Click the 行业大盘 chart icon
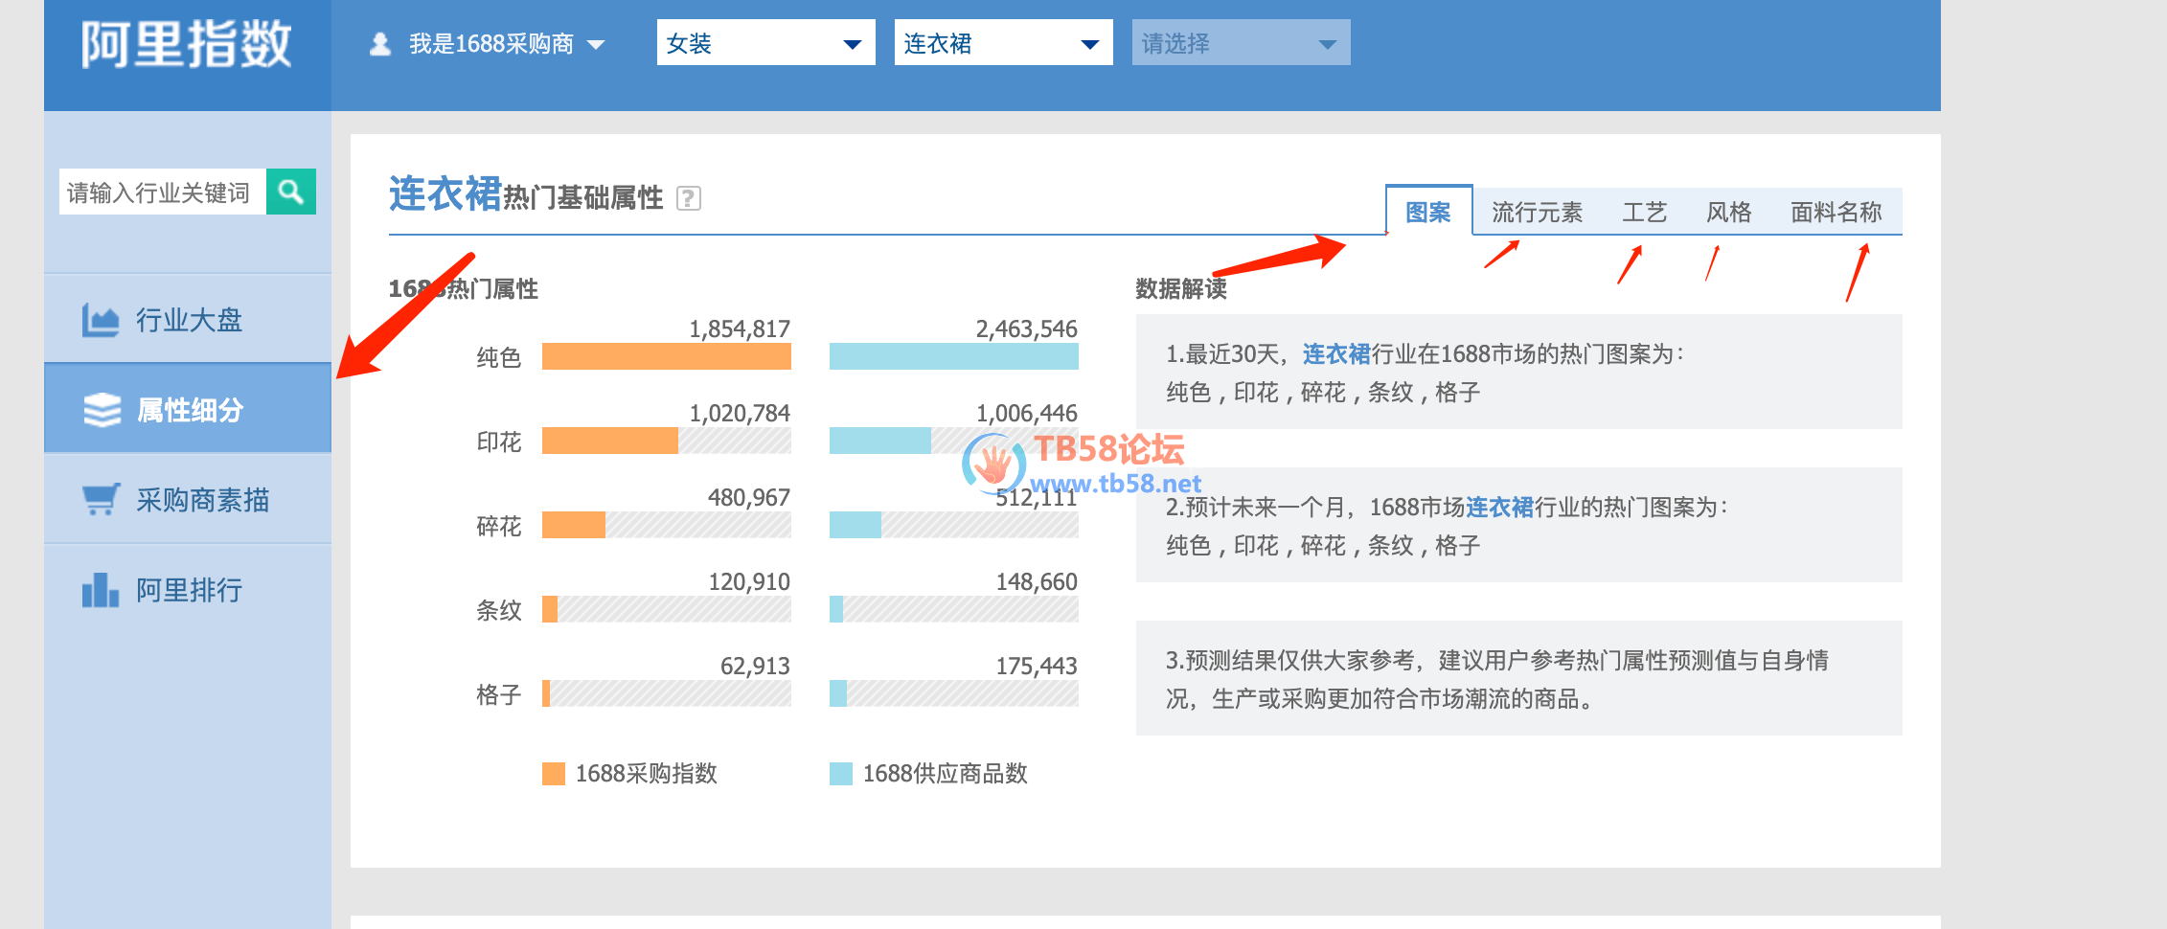The width and height of the screenshot is (2167, 929). (101, 320)
